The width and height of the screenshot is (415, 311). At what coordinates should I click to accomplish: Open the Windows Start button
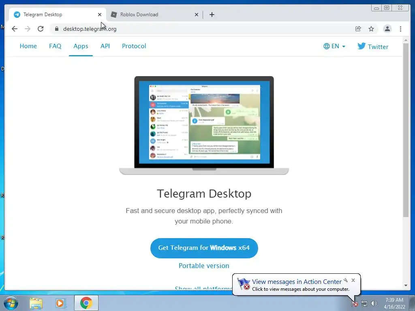11,303
